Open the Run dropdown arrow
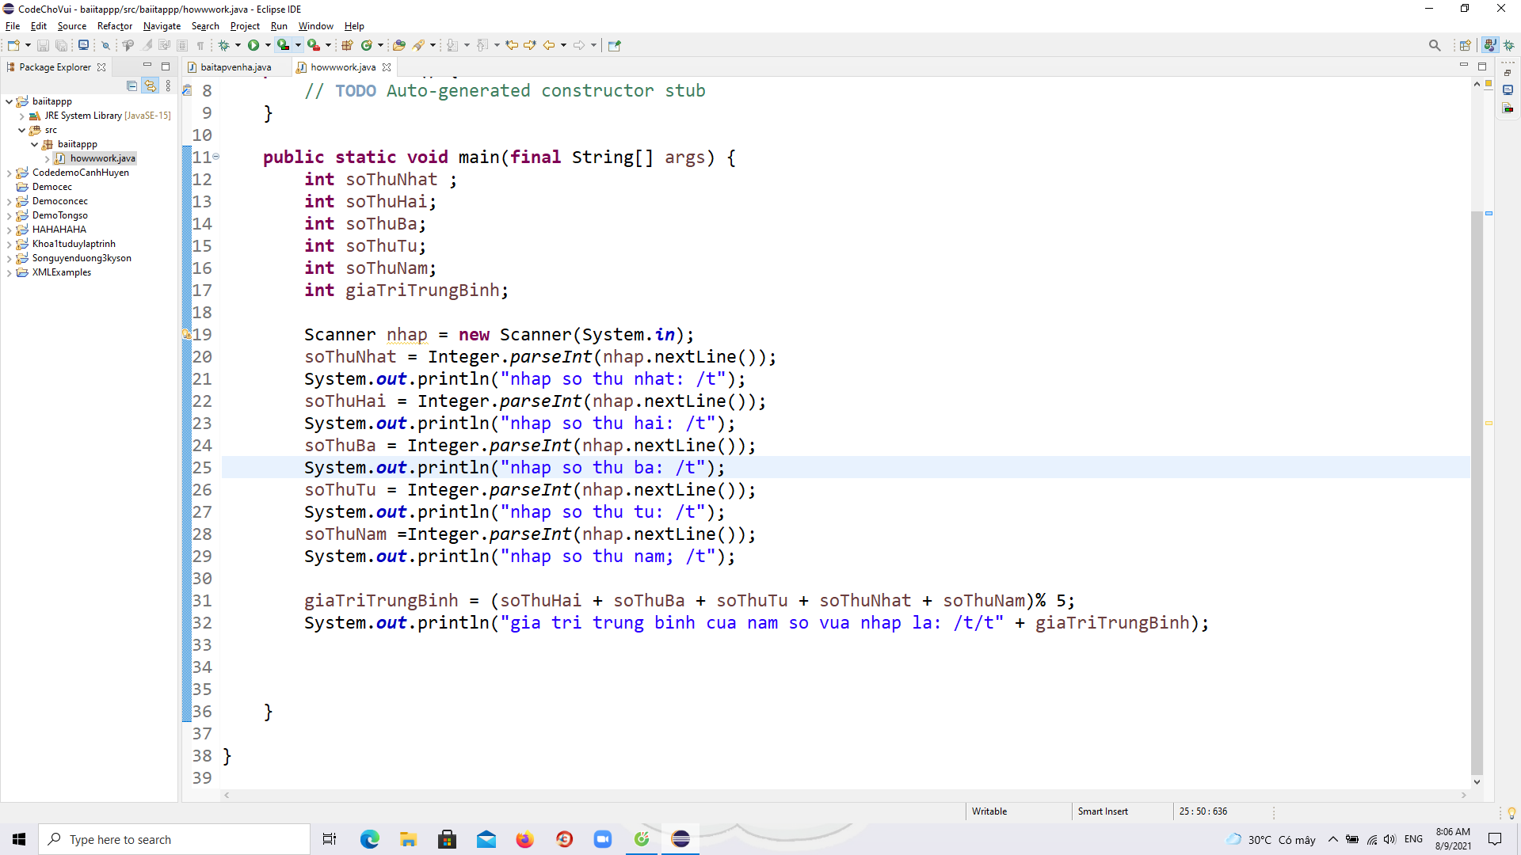This screenshot has height=855, width=1521. tap(268, 45)
